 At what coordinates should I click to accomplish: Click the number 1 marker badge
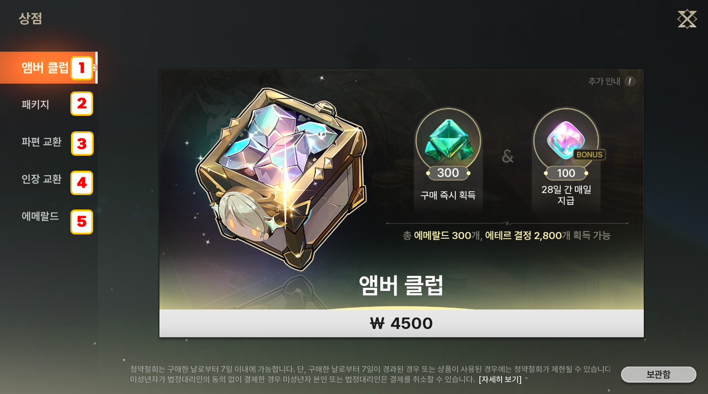(82, 68)
